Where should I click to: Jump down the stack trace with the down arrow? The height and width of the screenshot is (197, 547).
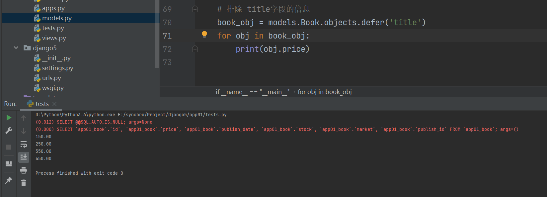24,131
